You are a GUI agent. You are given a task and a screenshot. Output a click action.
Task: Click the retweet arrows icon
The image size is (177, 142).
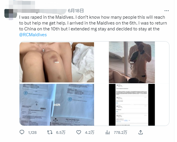(x=50, y=132)
